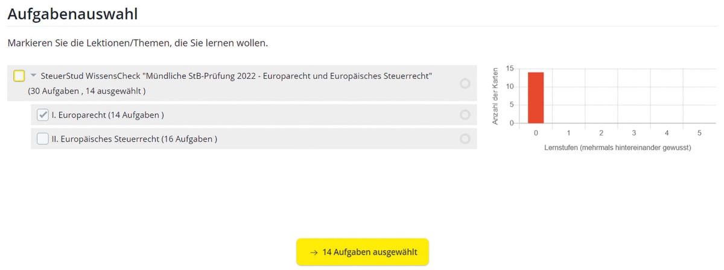Select the II. Europäisches Steuerrecht lesson label

[x=135, y=139]
